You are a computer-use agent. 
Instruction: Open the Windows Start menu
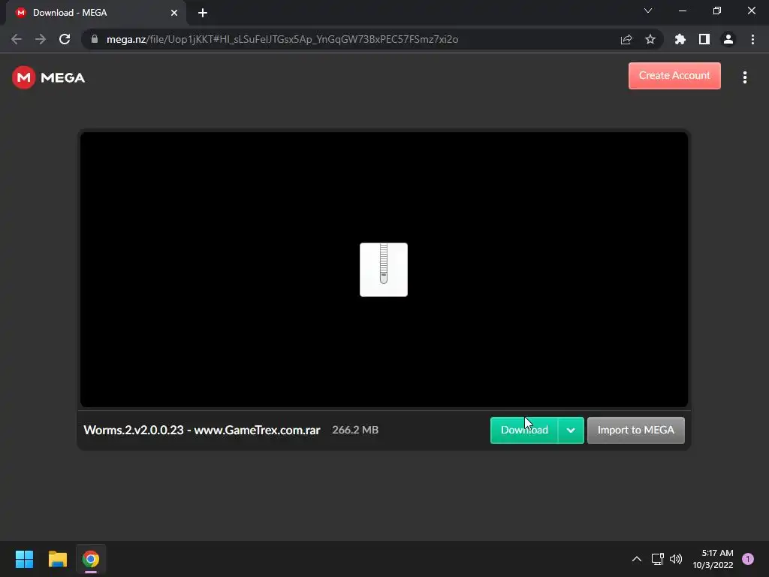[24, 559]
